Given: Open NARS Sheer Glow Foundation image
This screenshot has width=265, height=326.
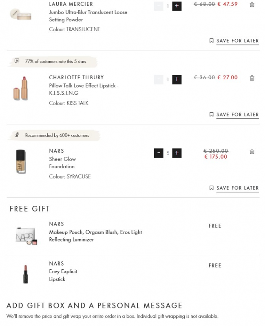Looking at the screenshot, I should pyautogui.click(x=22, y=161).
